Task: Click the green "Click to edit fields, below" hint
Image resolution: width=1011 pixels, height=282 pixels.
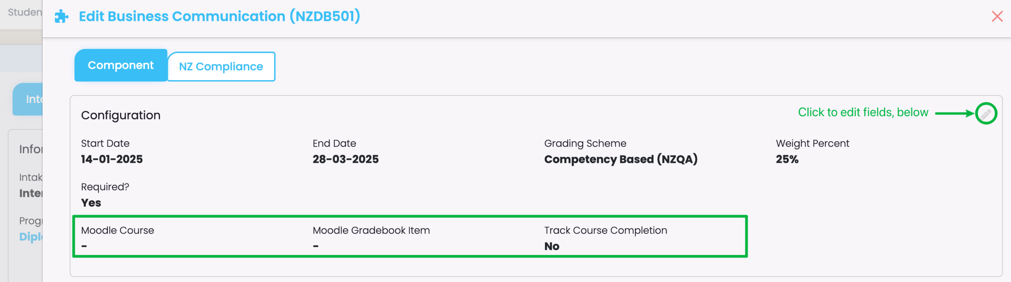Action: click(863, 113)
